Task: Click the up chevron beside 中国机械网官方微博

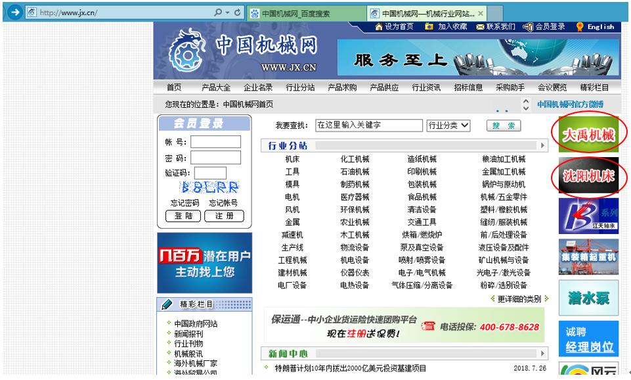Action: [527, 99]
